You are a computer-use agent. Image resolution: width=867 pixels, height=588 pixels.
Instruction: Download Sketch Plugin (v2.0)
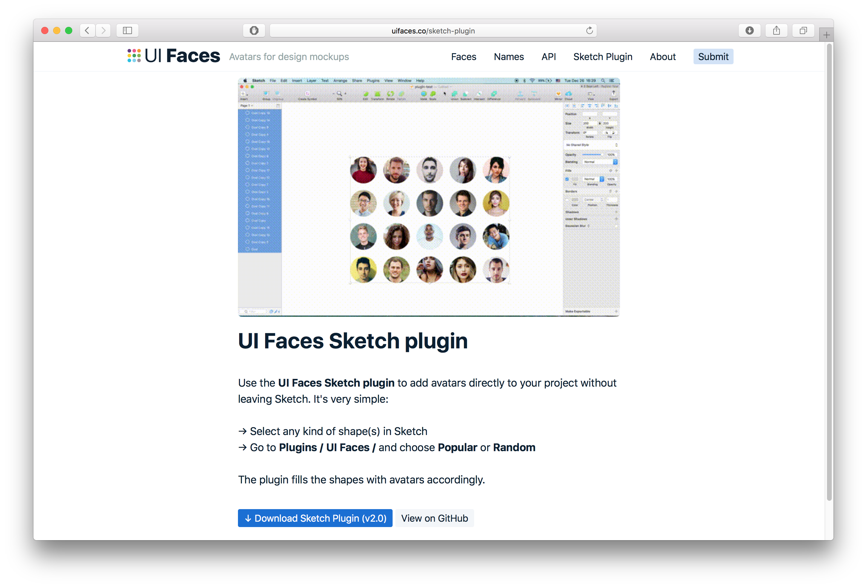click(315, 518)
